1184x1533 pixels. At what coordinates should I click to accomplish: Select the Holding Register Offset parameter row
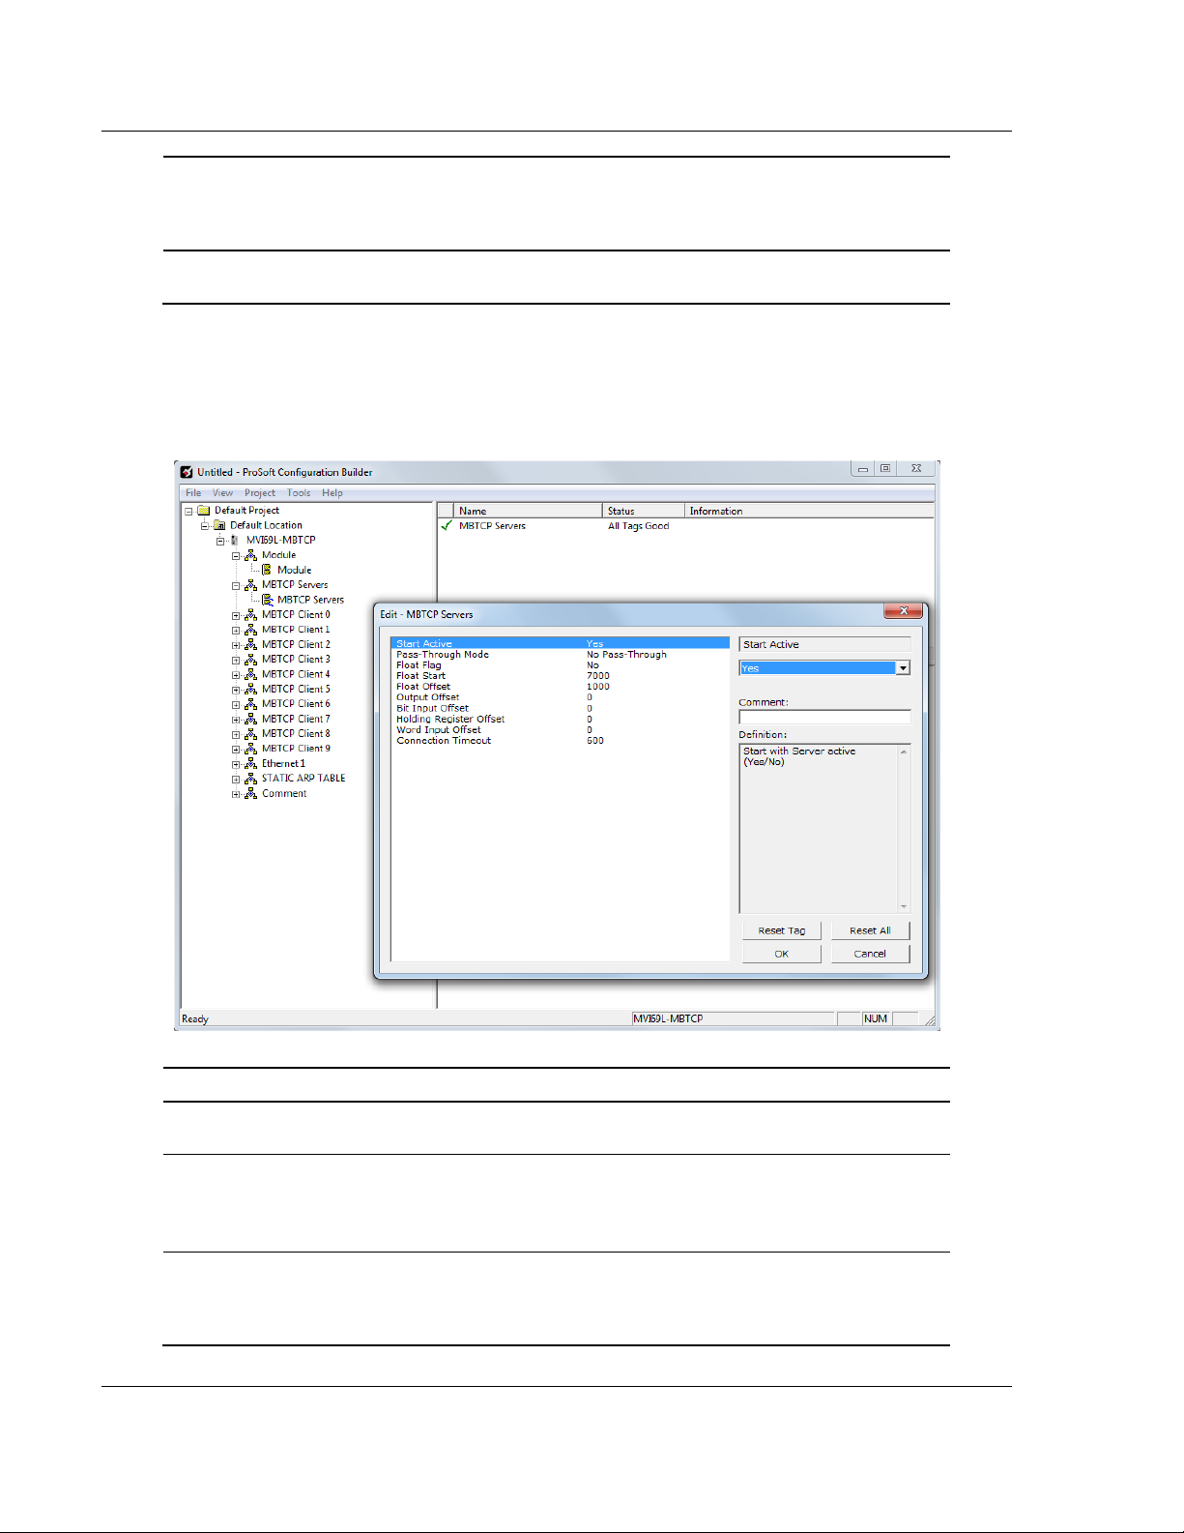click(561, 720)
